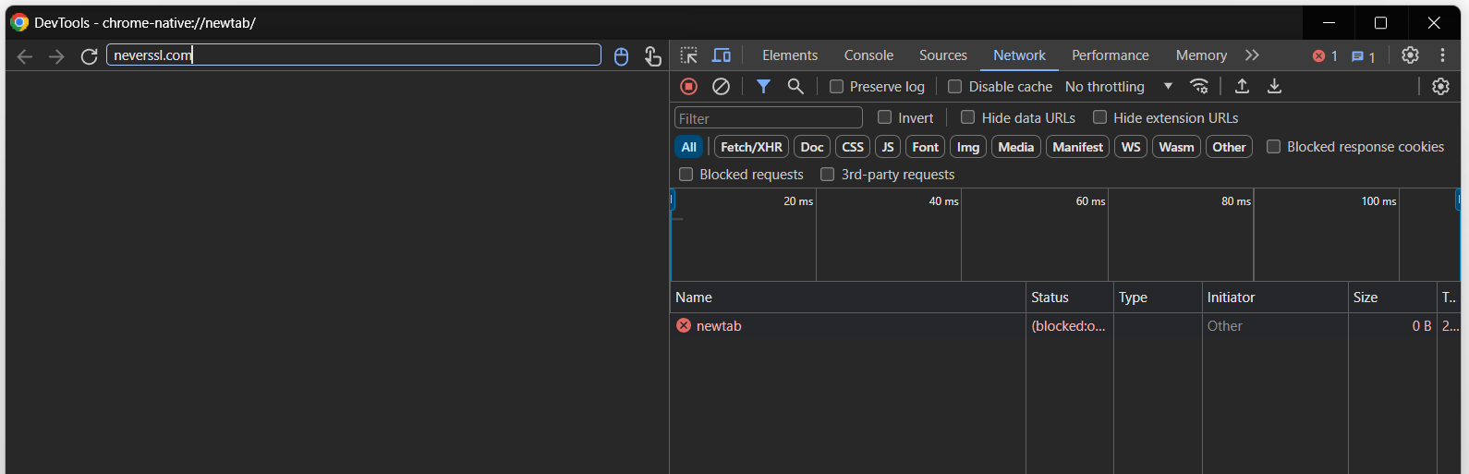Viewport: 1469px width, 474px height.
Task: Filter requests by CSS type
Action: [x=853, y=147]
